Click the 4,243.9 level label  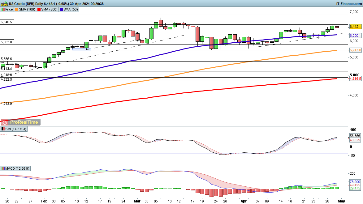[6, 104]
